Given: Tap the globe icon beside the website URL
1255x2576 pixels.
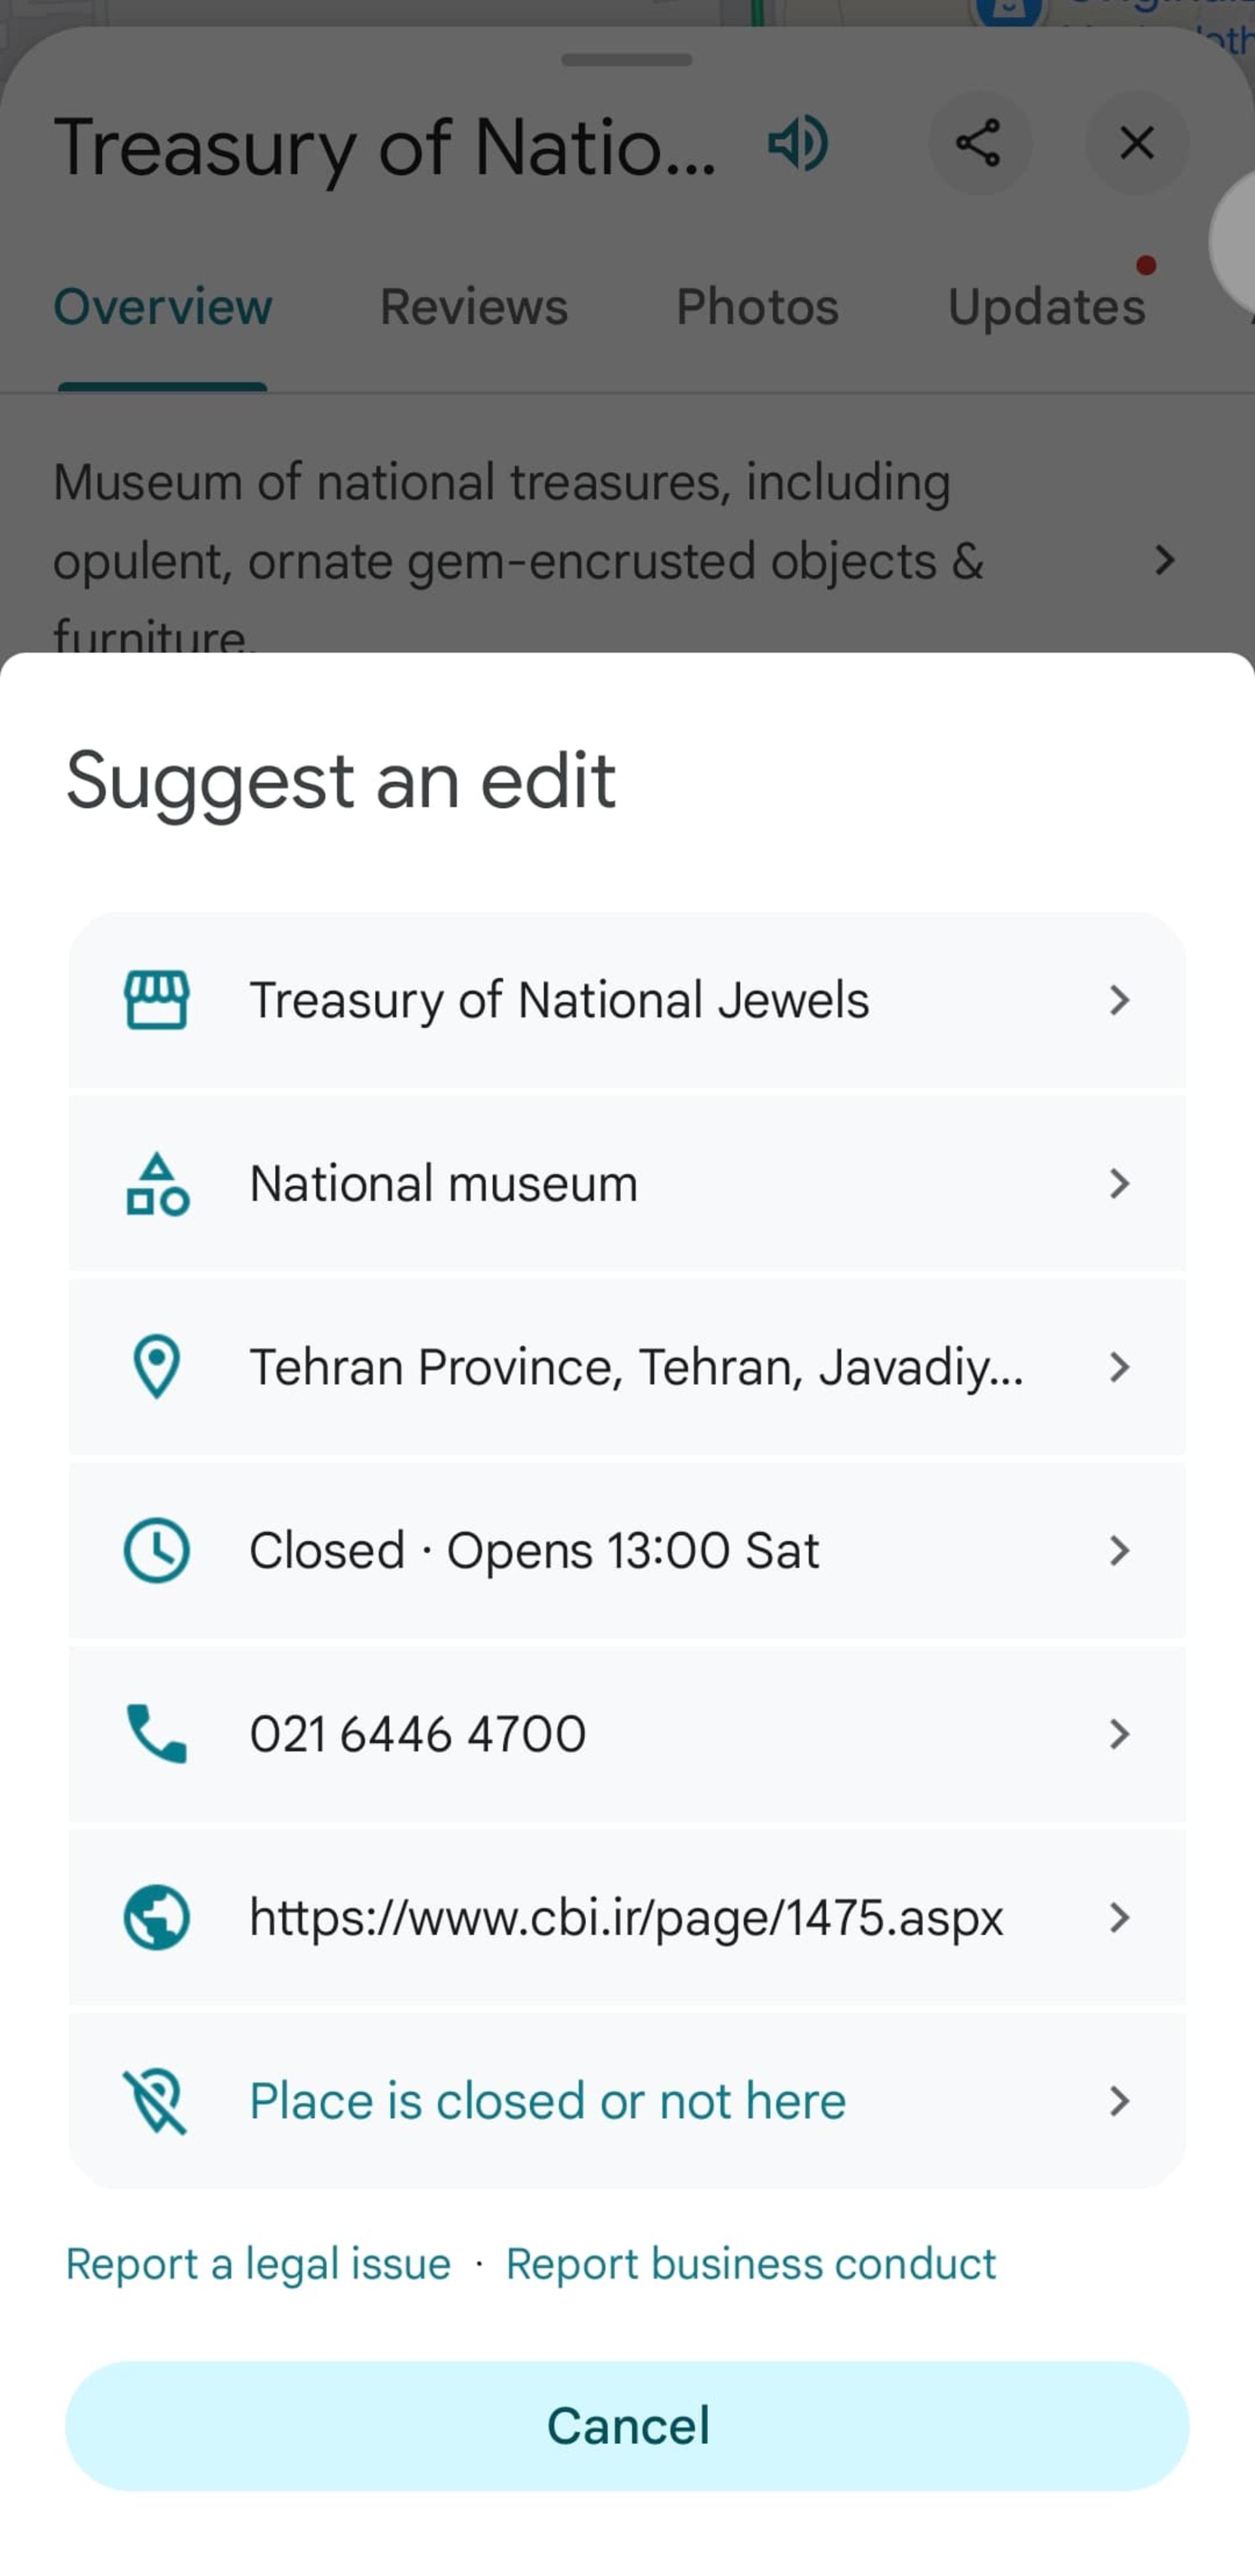Looking at the screenshot, I should [x=156, y=1918].
